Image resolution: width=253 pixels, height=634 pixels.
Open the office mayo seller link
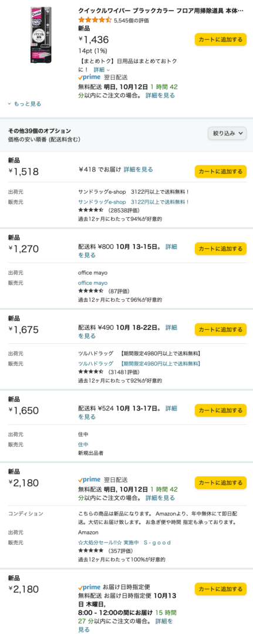(x=93, y=282)
